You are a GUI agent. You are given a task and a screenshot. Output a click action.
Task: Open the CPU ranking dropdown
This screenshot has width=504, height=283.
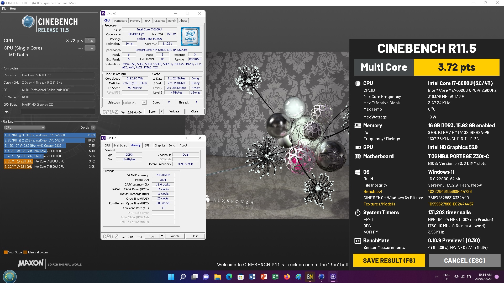tap(25, 128)
